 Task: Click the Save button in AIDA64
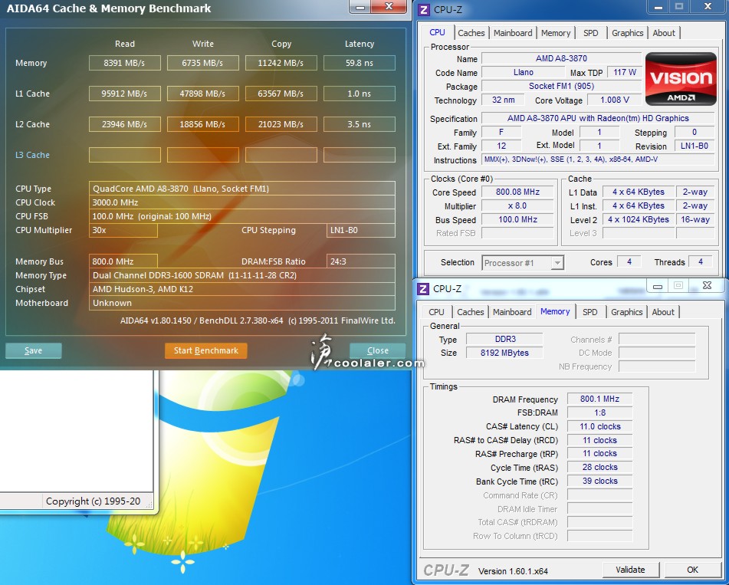click(x=34, y=350)
